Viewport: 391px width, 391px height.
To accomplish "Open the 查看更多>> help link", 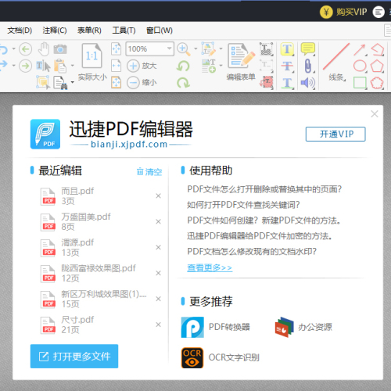I will (x=210, y=267).
